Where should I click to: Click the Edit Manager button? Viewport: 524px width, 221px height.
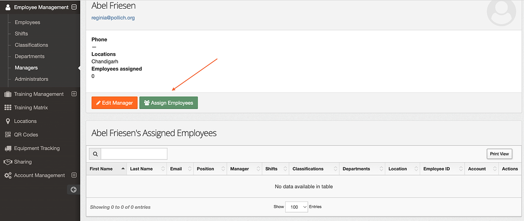115,103
